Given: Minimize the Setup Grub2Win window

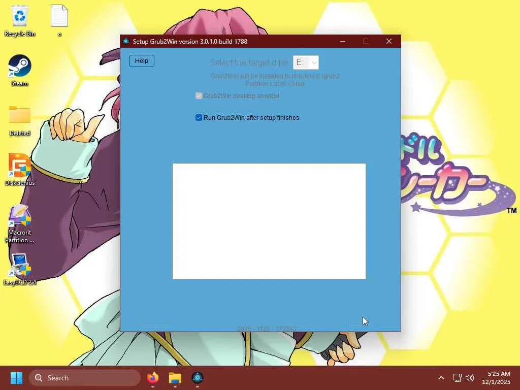Looking at the screenshot, I should 343,41.
